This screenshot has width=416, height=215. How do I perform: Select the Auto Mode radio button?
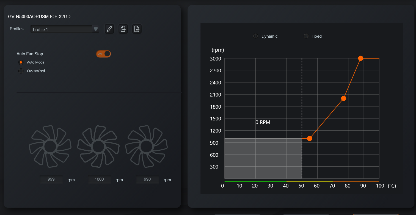[21, 62]
